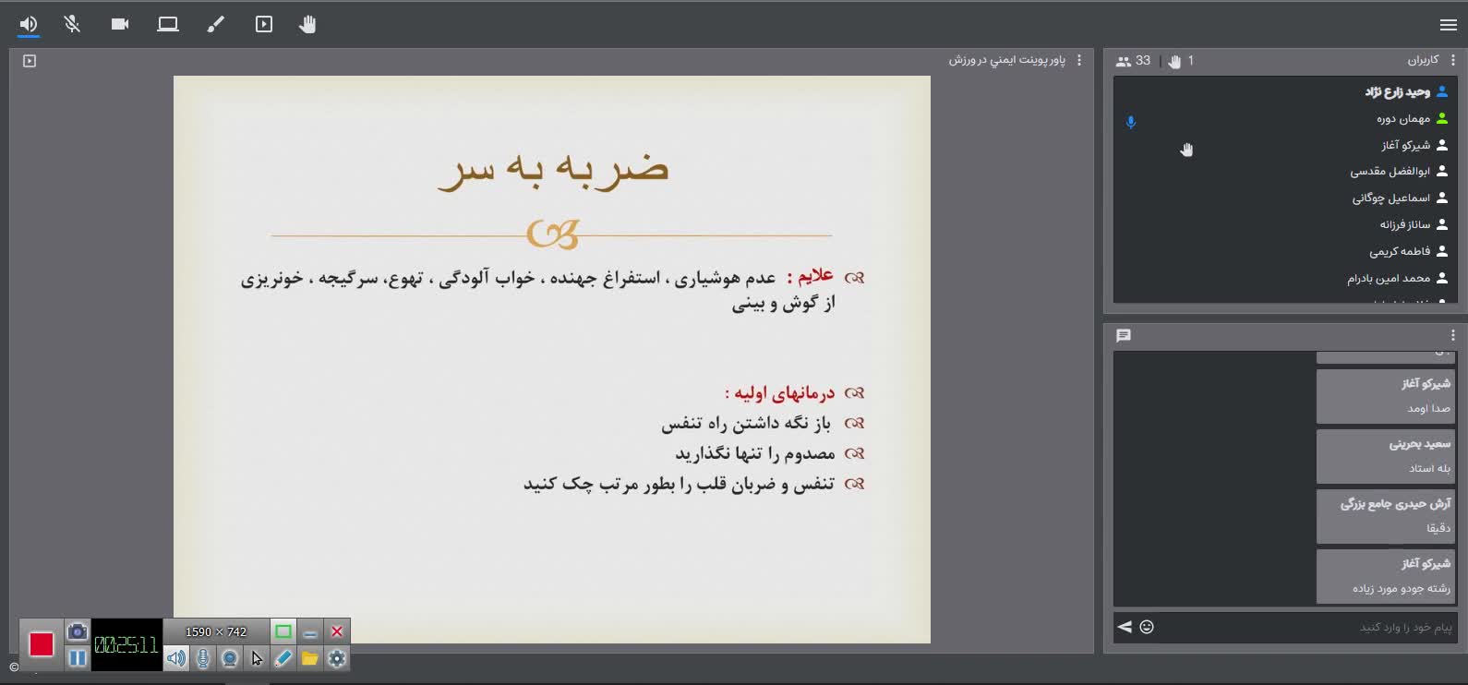Mute the speaker audio in the top toolbar
This screenshot has width=1468, height=685.
(29, 24)
